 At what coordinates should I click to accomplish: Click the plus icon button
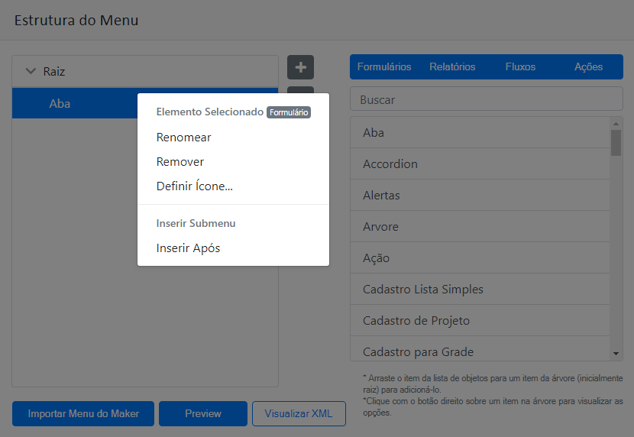(x=300, y=67)
